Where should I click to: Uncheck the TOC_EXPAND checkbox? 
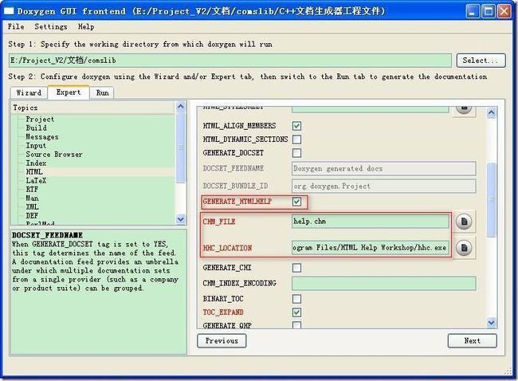(296, 312)
